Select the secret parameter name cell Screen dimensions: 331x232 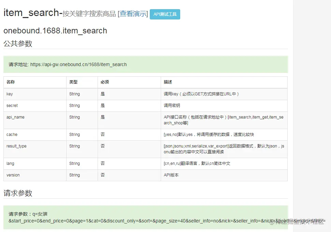click(35, 106)
